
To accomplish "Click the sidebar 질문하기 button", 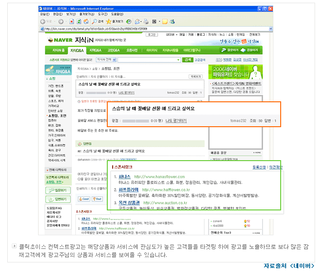I will [58, 190].
